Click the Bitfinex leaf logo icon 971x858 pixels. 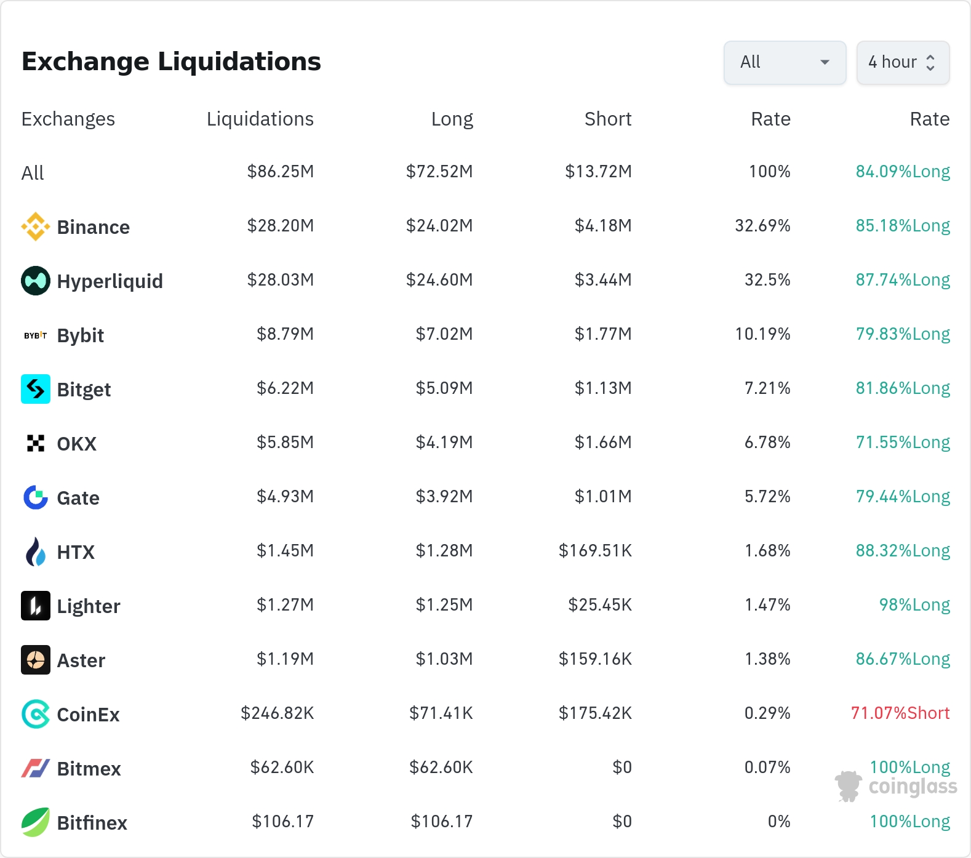(36, 822)
